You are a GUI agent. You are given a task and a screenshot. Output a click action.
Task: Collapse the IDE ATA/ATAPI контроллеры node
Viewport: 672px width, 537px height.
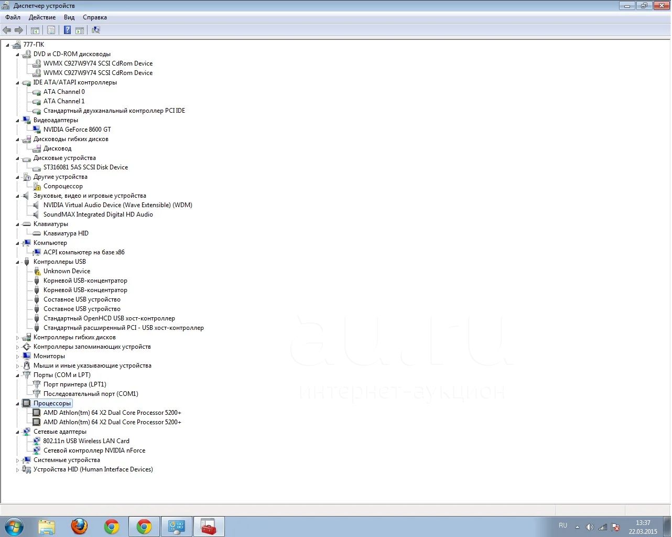(x=17, y=82)
